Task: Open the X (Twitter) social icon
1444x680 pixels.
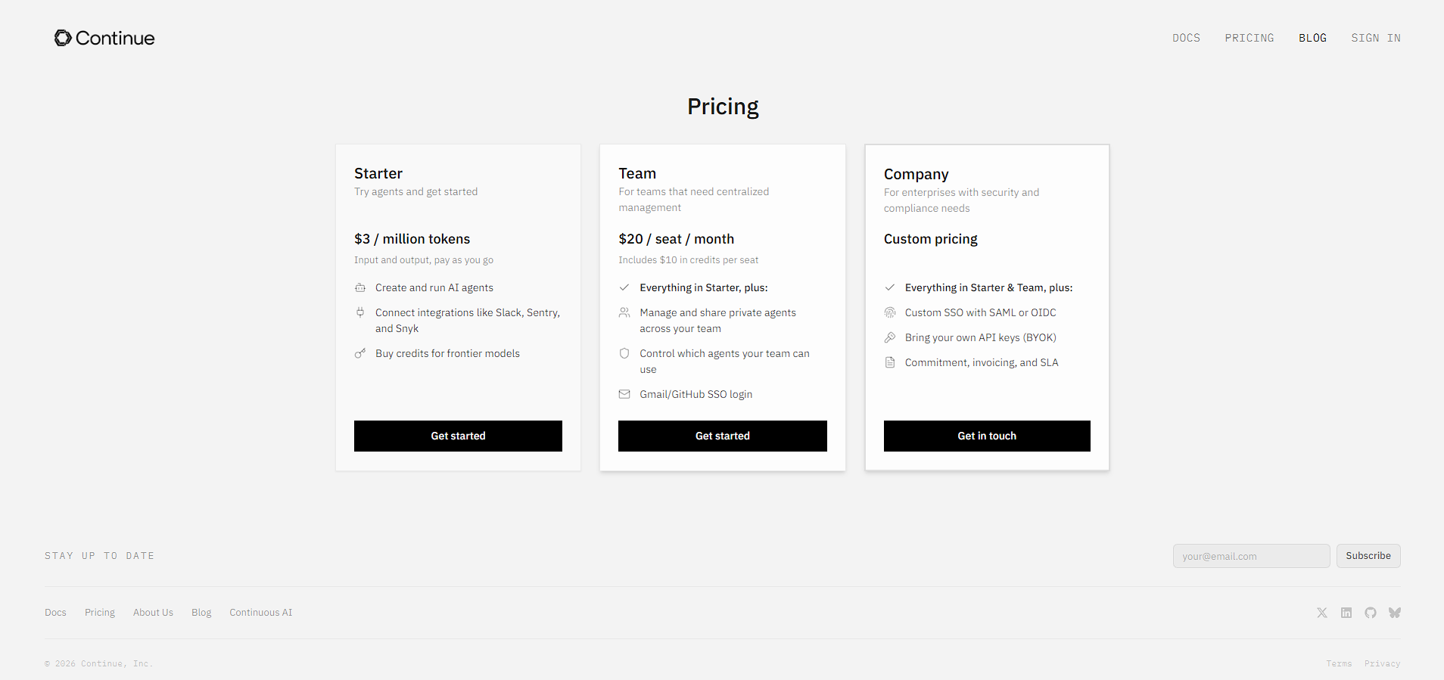Action: [1322, 613]
